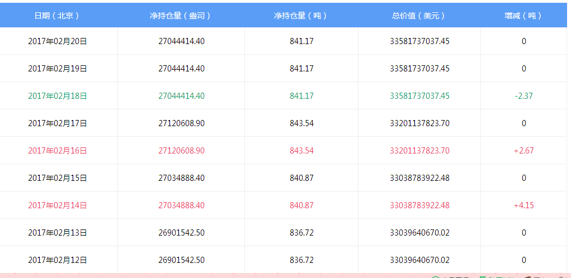
Task: Select the 2017年02月20日 date cell
Action: coord(58,41)
